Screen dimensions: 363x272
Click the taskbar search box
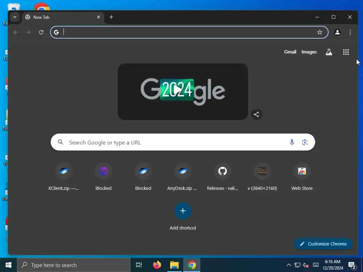(x=74, y=265)
